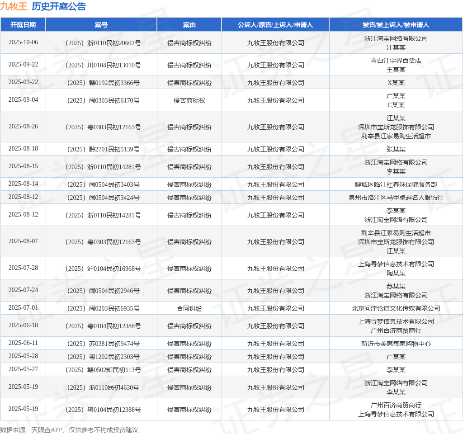Select defendant "新沂市美惠每家购物中心"
This screenshot has height=434, width=463.
click(396, 344)
